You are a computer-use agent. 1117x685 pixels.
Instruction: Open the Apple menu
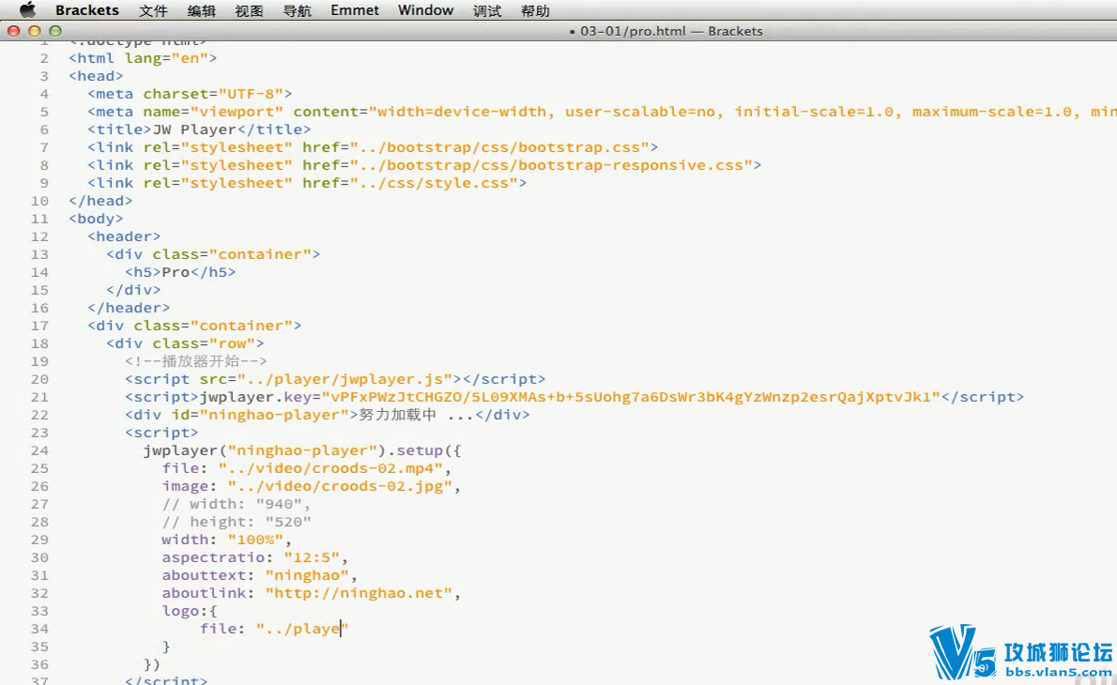click(27, 10)
